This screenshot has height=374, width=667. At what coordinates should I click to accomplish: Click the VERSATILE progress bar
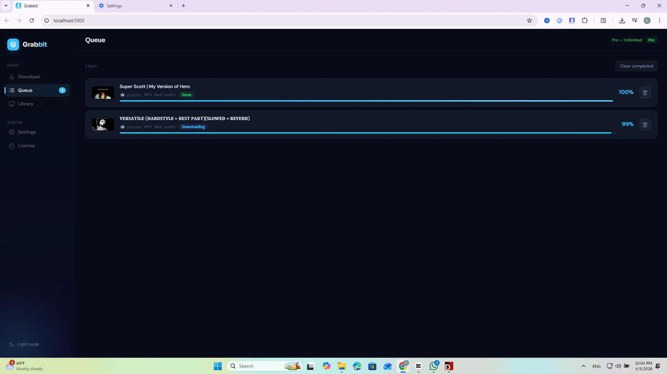point(368,133)
